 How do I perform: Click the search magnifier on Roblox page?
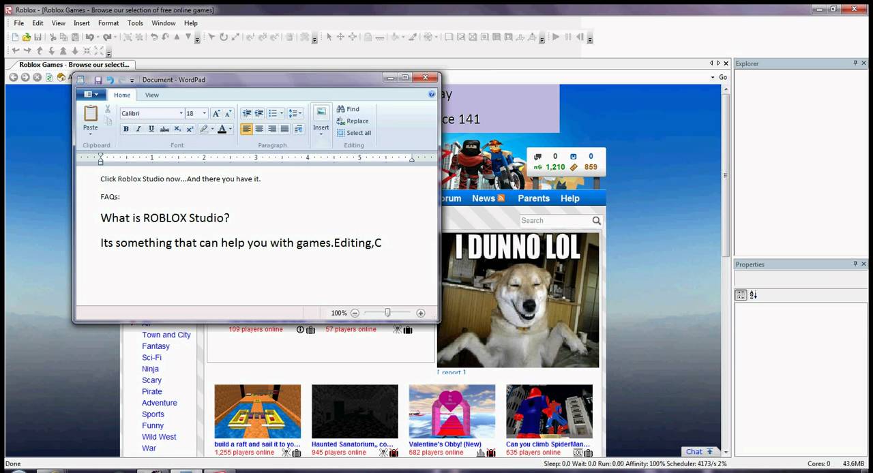click(x=597, y=220)
